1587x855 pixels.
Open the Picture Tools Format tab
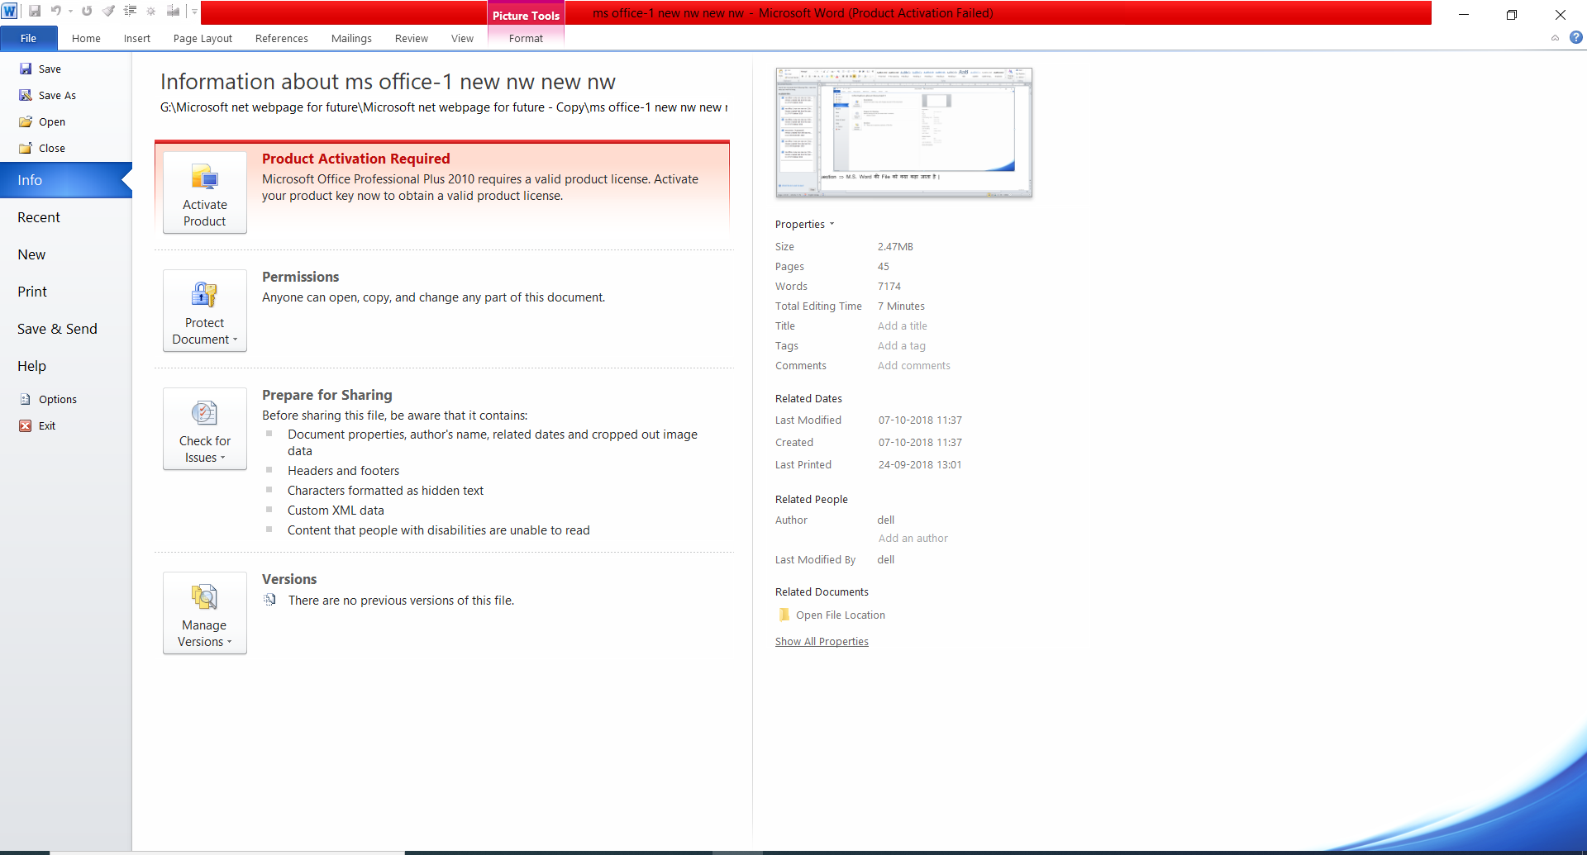(x=526, y=38)
